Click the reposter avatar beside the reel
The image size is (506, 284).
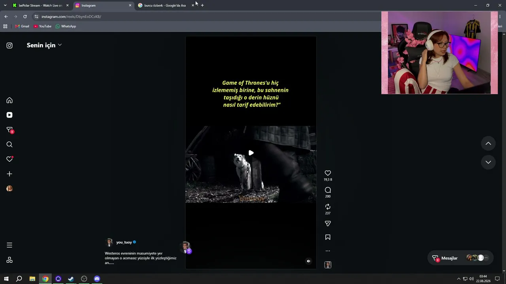[185, 247]
